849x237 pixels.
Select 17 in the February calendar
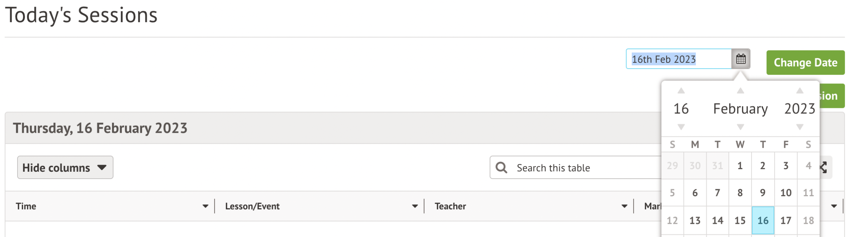coord(785,221)
